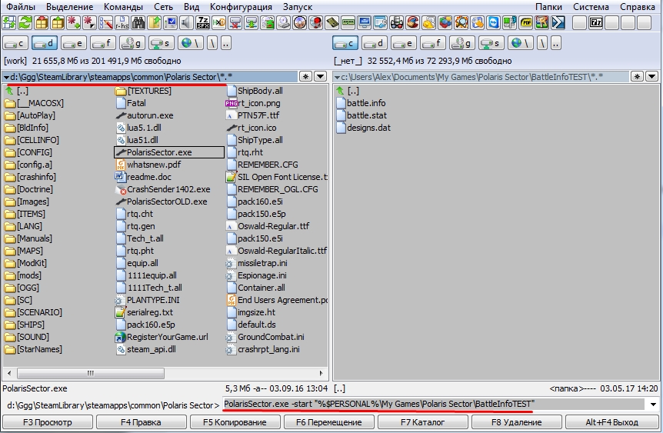Click scrollbar left arrow in left panel
This screenshot has width=663, height=433.
(x=9, y=373)
